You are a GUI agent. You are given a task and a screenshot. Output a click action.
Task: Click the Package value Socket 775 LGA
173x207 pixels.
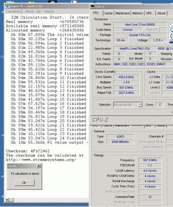coord(140,35)
